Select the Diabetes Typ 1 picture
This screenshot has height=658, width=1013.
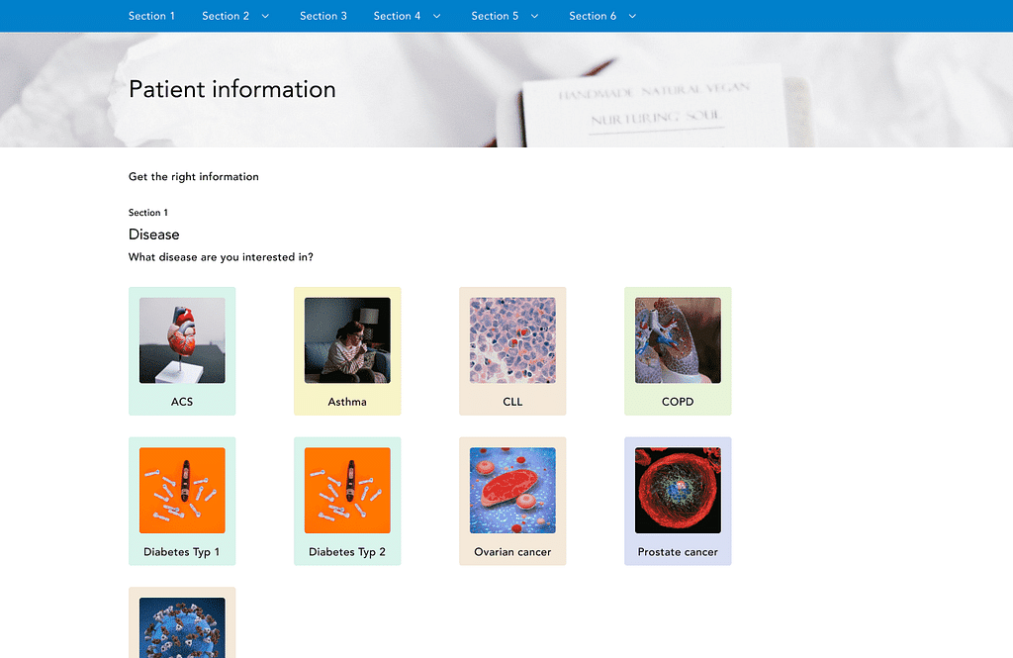tap(182, 491)
